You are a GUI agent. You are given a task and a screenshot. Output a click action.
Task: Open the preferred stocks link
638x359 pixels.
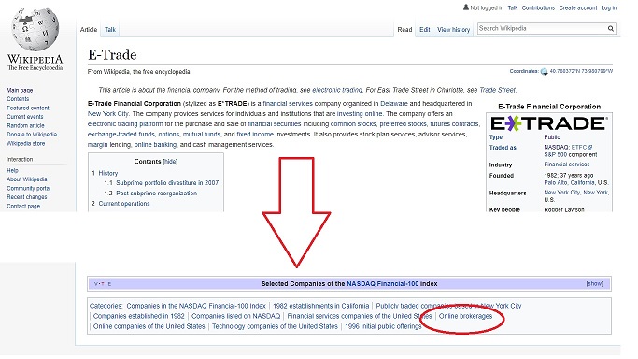coord(404,123)
